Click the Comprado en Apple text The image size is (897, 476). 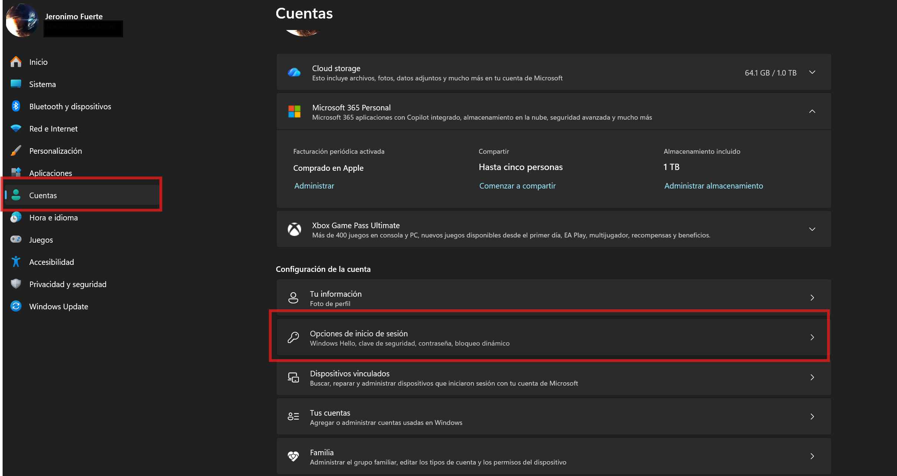[x=328, y=168]
